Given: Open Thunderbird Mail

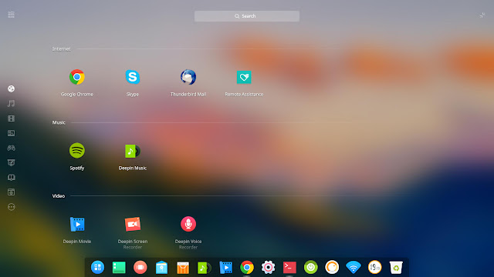Looking at the screenshot, I should pyautogui.click(x=188, y=77).
